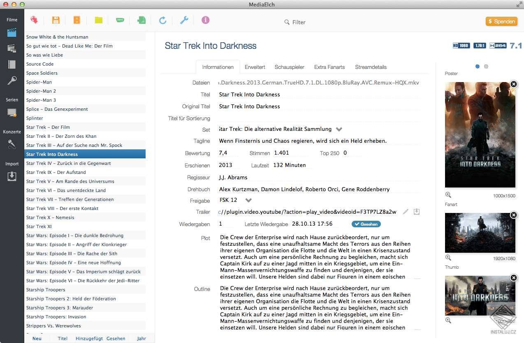
Task: Toggle the Gesehen watched badge
Action: point(366,224)
